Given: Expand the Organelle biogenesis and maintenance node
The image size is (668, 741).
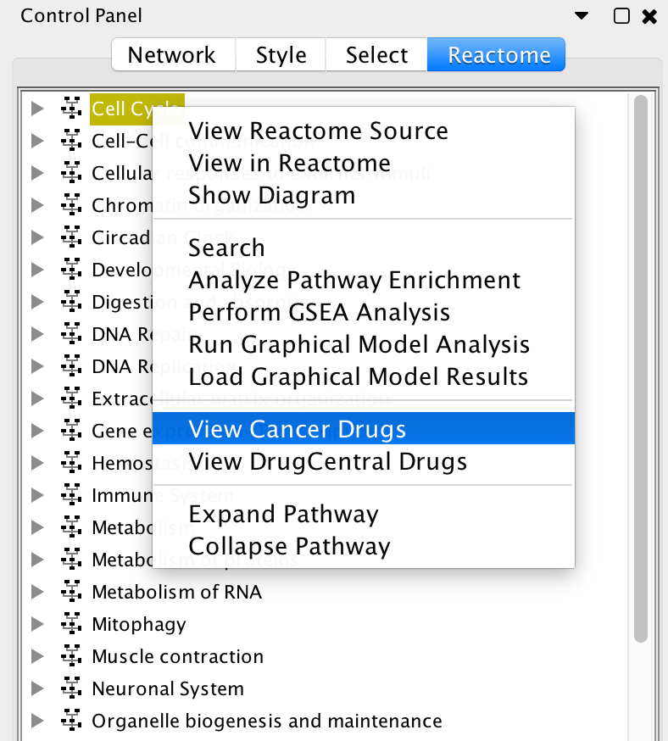Looking at the screenshot, I should point(37,721).
